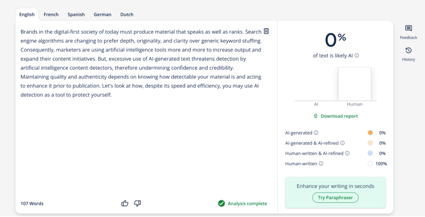The height and width of the screenshot is (217, 425).
Task: Switch to the Spanish tab
Action: pyautogui.click(x=76, y=15)
